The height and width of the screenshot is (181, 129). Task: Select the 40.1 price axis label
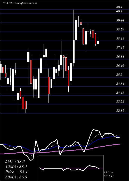pyautogui.click(x=119, y=11)
